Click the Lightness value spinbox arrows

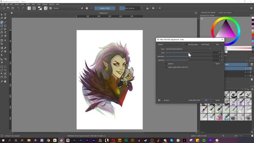222,60
